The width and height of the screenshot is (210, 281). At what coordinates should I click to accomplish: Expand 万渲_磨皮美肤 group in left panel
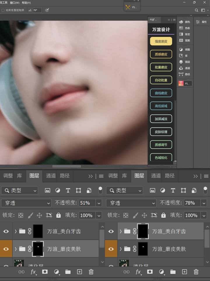(16, 249)
